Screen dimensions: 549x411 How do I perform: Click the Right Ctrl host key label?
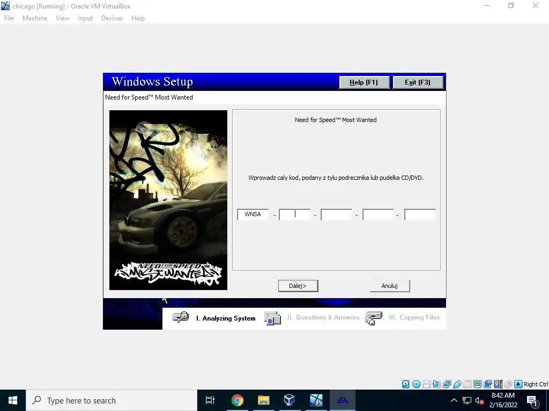click(x=536, y=384)
